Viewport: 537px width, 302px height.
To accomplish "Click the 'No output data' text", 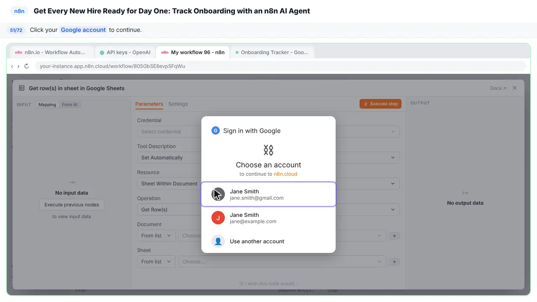I will [x=465, y=203].
